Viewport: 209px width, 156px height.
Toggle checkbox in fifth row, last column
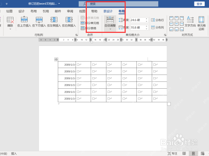[154, 92]
